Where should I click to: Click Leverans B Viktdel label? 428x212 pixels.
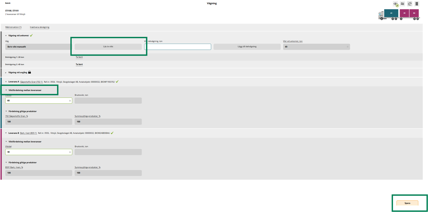tap(8, 147)
